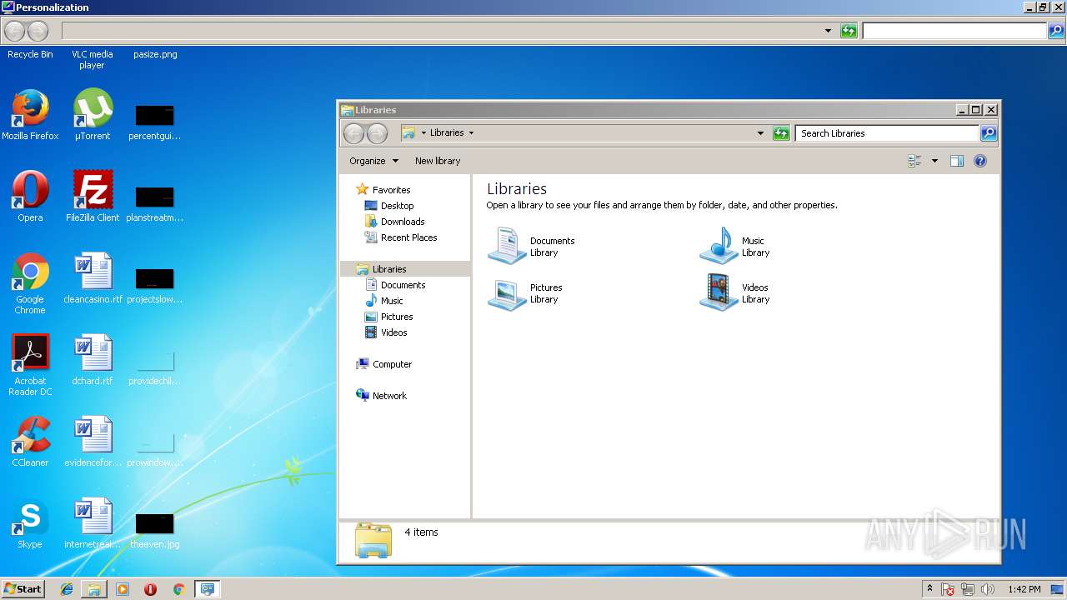Open the Documents library icon

coord(507,247)
